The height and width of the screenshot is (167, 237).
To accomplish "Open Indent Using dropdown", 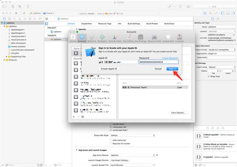I will tap(222, 67).
